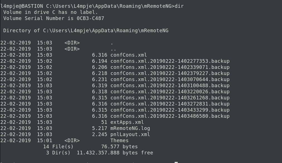Screen dimensions: 282x163
Task: Click the confCons.xml file name
Action: 128,55
